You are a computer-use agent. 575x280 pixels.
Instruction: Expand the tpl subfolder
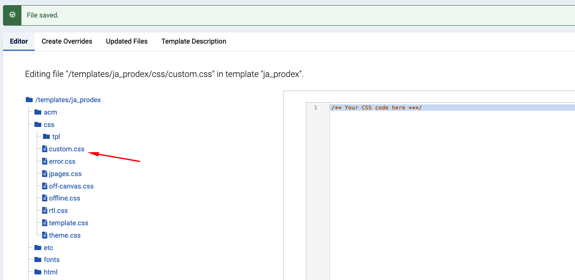point(56,137)
